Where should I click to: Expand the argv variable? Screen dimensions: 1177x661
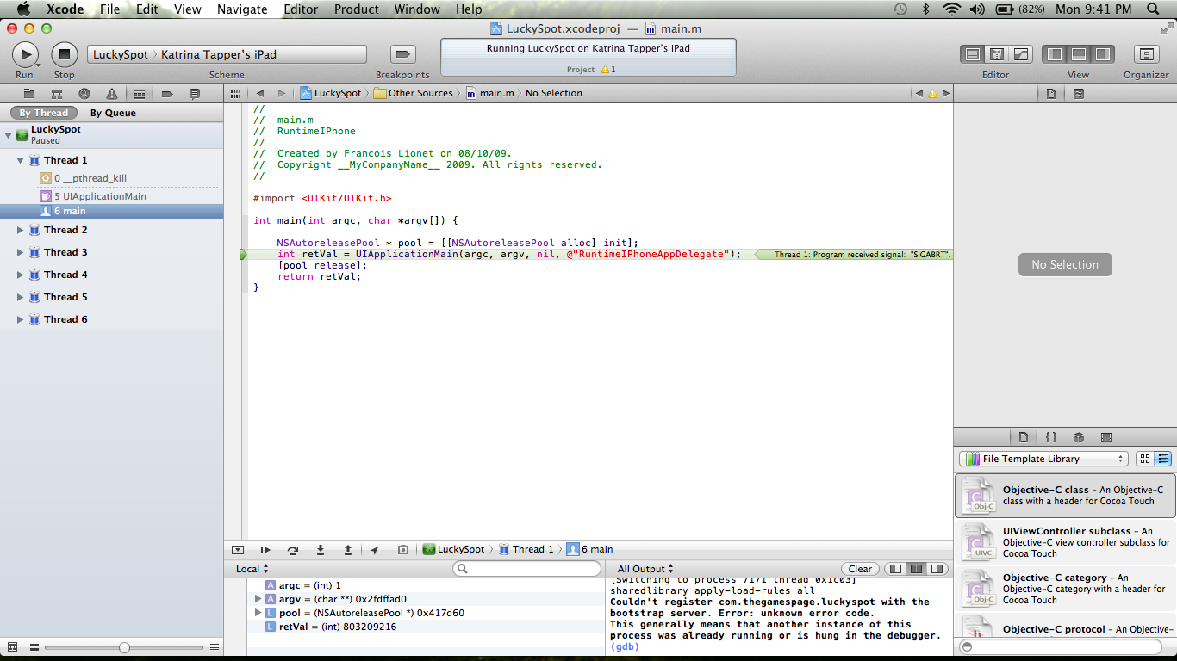click(258, 599)
